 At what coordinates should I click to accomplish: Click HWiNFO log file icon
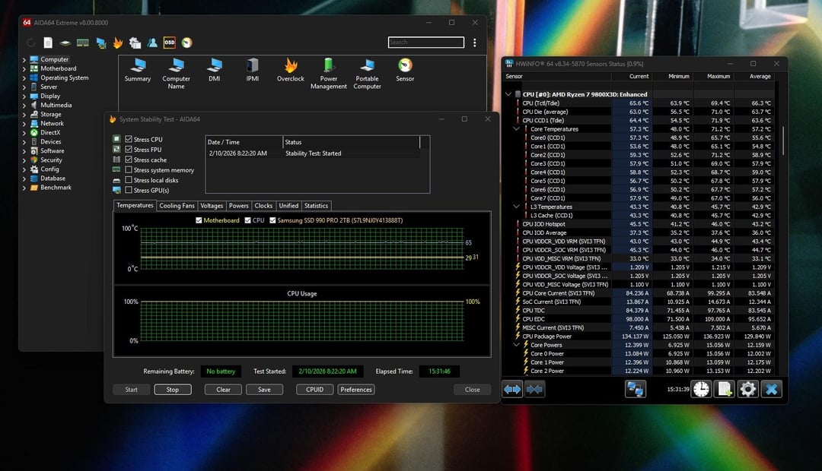tap(725, 389)
